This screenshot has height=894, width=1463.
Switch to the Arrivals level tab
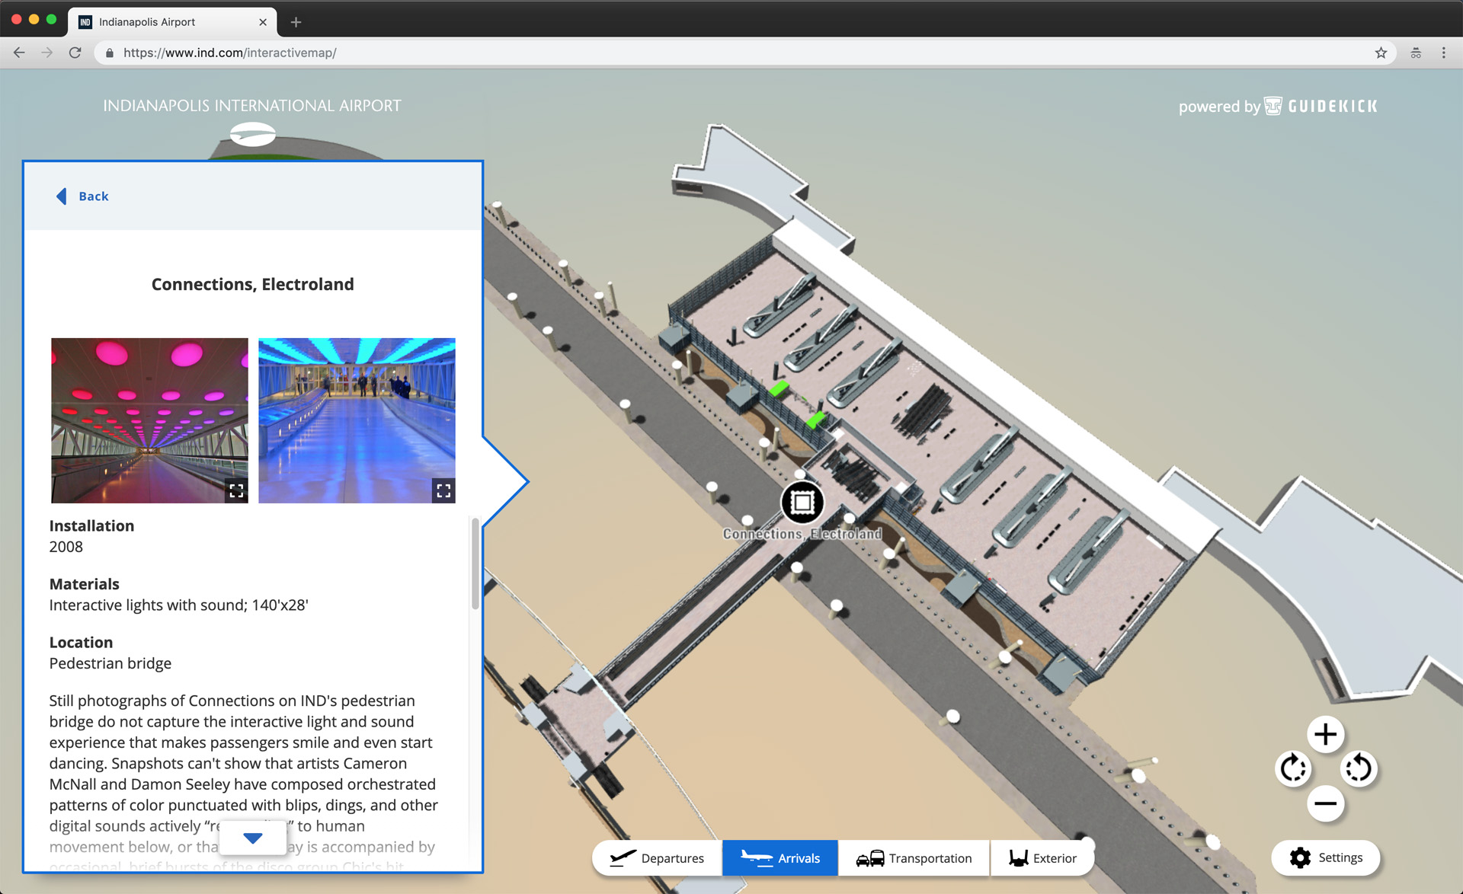[780, 858]
